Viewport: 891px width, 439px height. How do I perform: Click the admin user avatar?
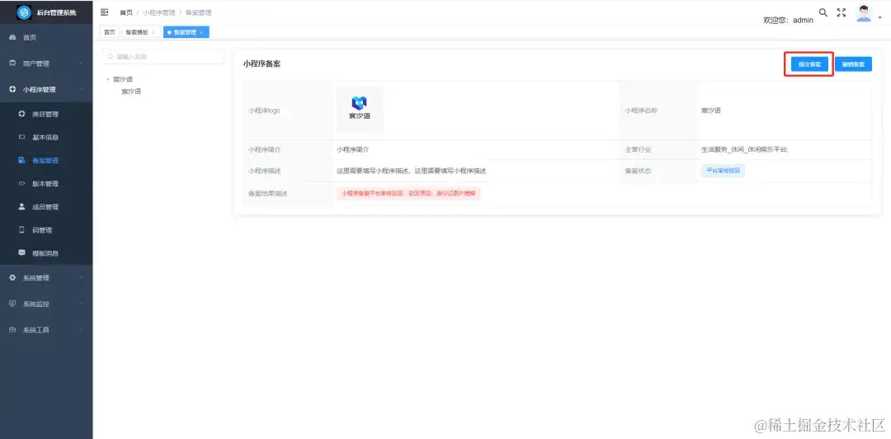click(864, 14)
